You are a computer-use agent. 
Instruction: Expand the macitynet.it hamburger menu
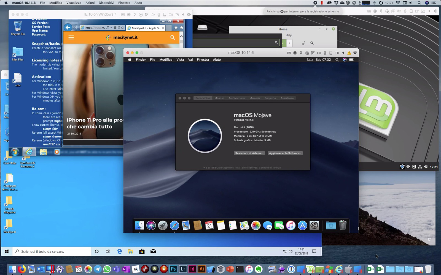pyautogui.click(x=71, y=37)
